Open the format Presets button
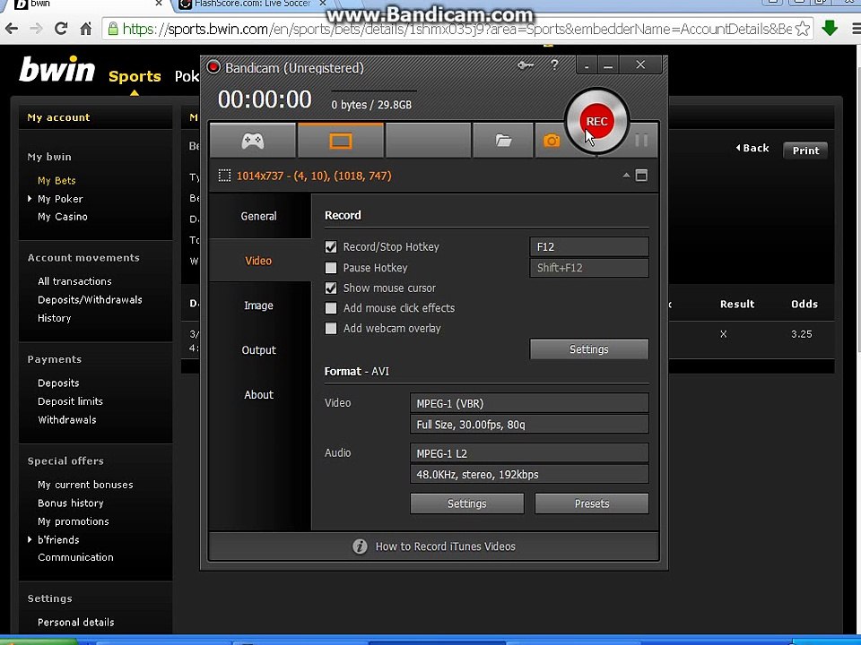The image size is (861, 645). click(x=592, y=503)
